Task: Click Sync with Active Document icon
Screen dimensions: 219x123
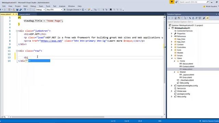Action: click(190, 18)
